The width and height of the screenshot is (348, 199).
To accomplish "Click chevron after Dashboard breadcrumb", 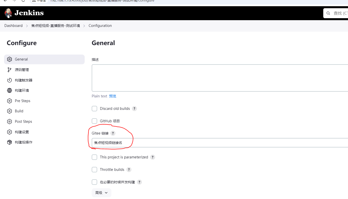I will click(x=27, y=26).
